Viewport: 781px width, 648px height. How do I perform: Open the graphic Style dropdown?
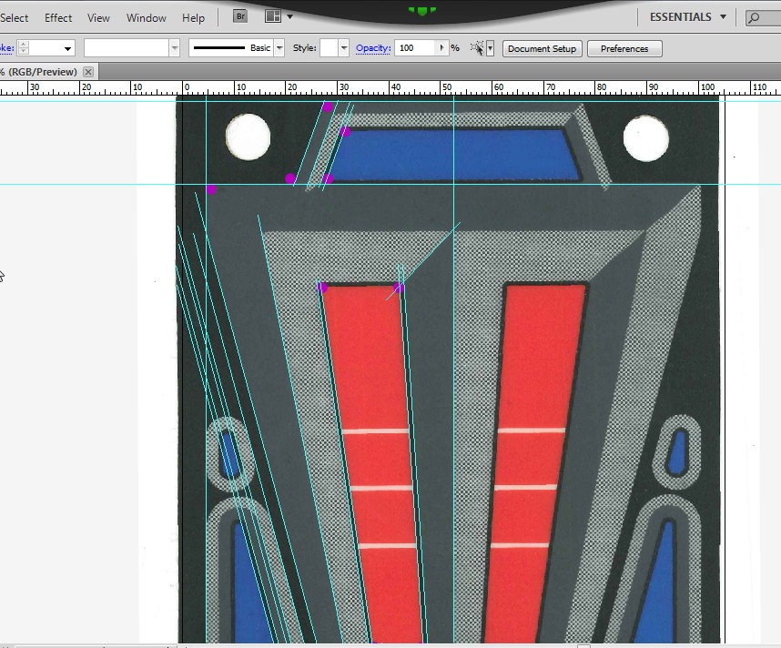(x=343, y=48)
